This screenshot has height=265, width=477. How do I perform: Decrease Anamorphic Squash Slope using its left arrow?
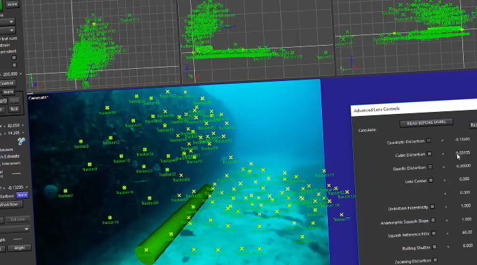click(447, 220)
